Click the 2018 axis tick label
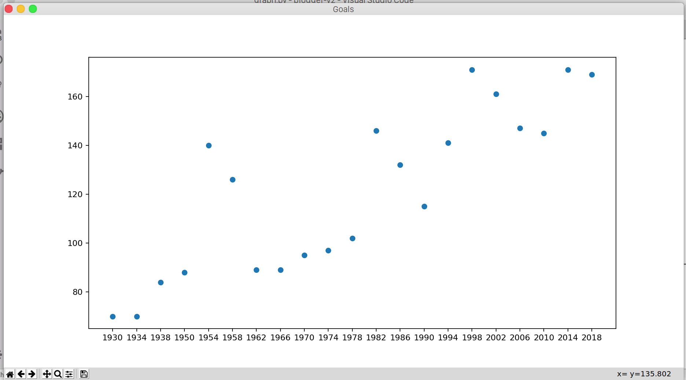Viewport: 686px width, 380px height. 592,338
